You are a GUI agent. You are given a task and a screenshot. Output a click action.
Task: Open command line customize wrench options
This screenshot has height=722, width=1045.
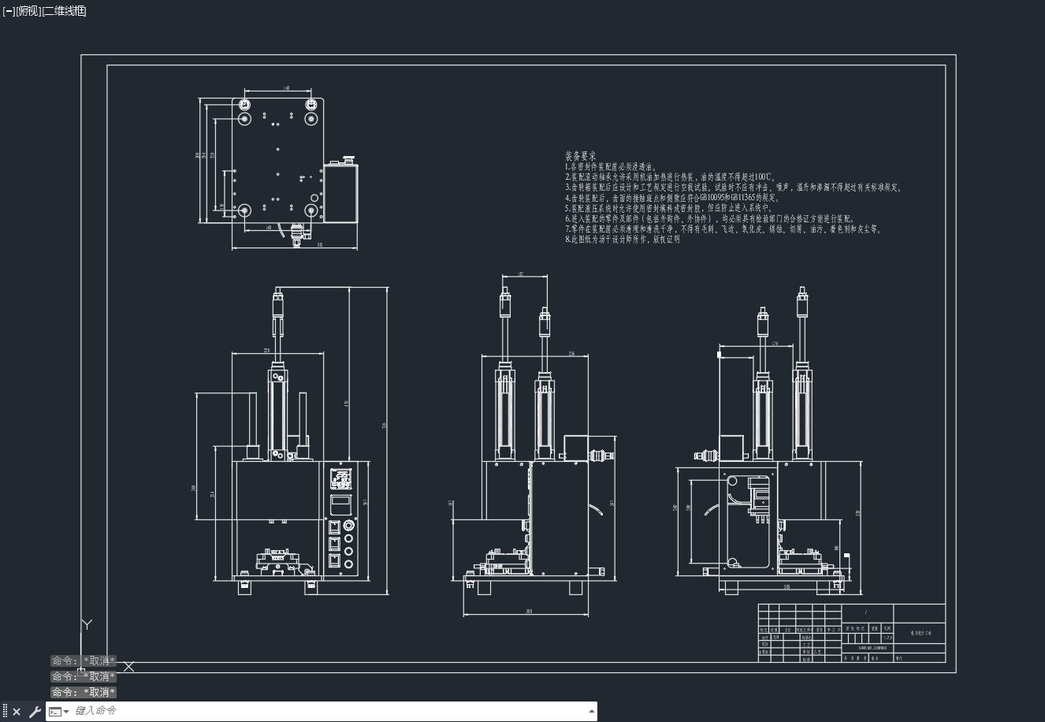click(x=35, y=712)
